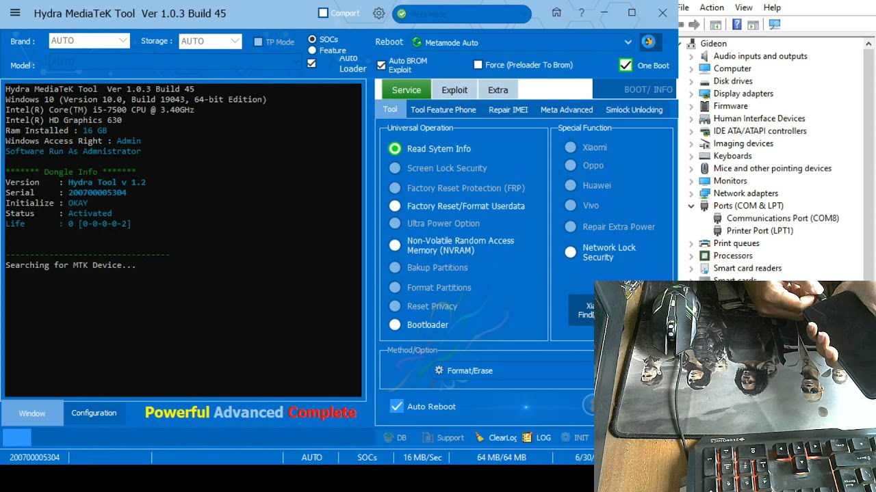Toggle the Comport checkbox
Image resolution: width=876 pixels, height=492 pixels.
pos(324,13)
